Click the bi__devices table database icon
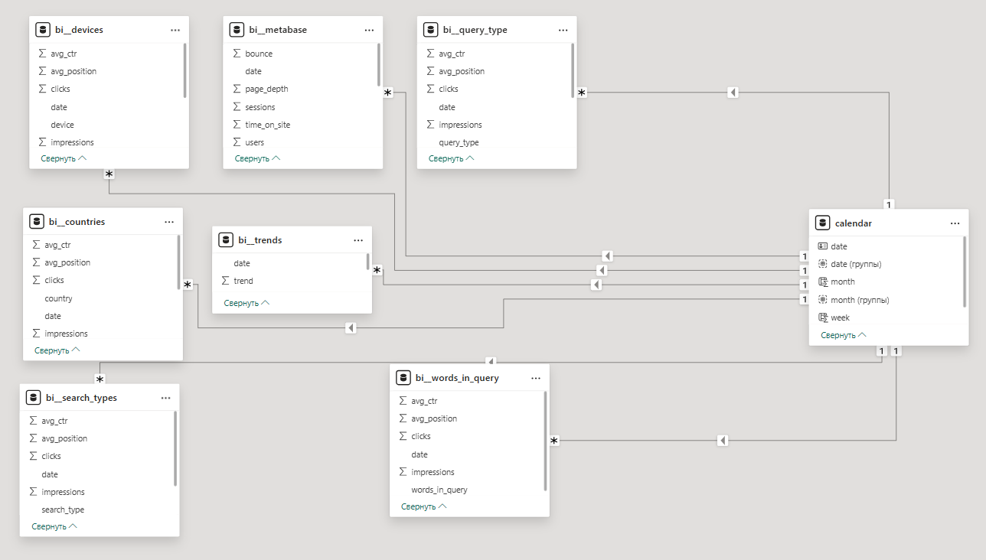 click(43, 30)
